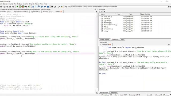Switch to the stemming.py editor tab
The image size is (171, 96).
[46, 12]
